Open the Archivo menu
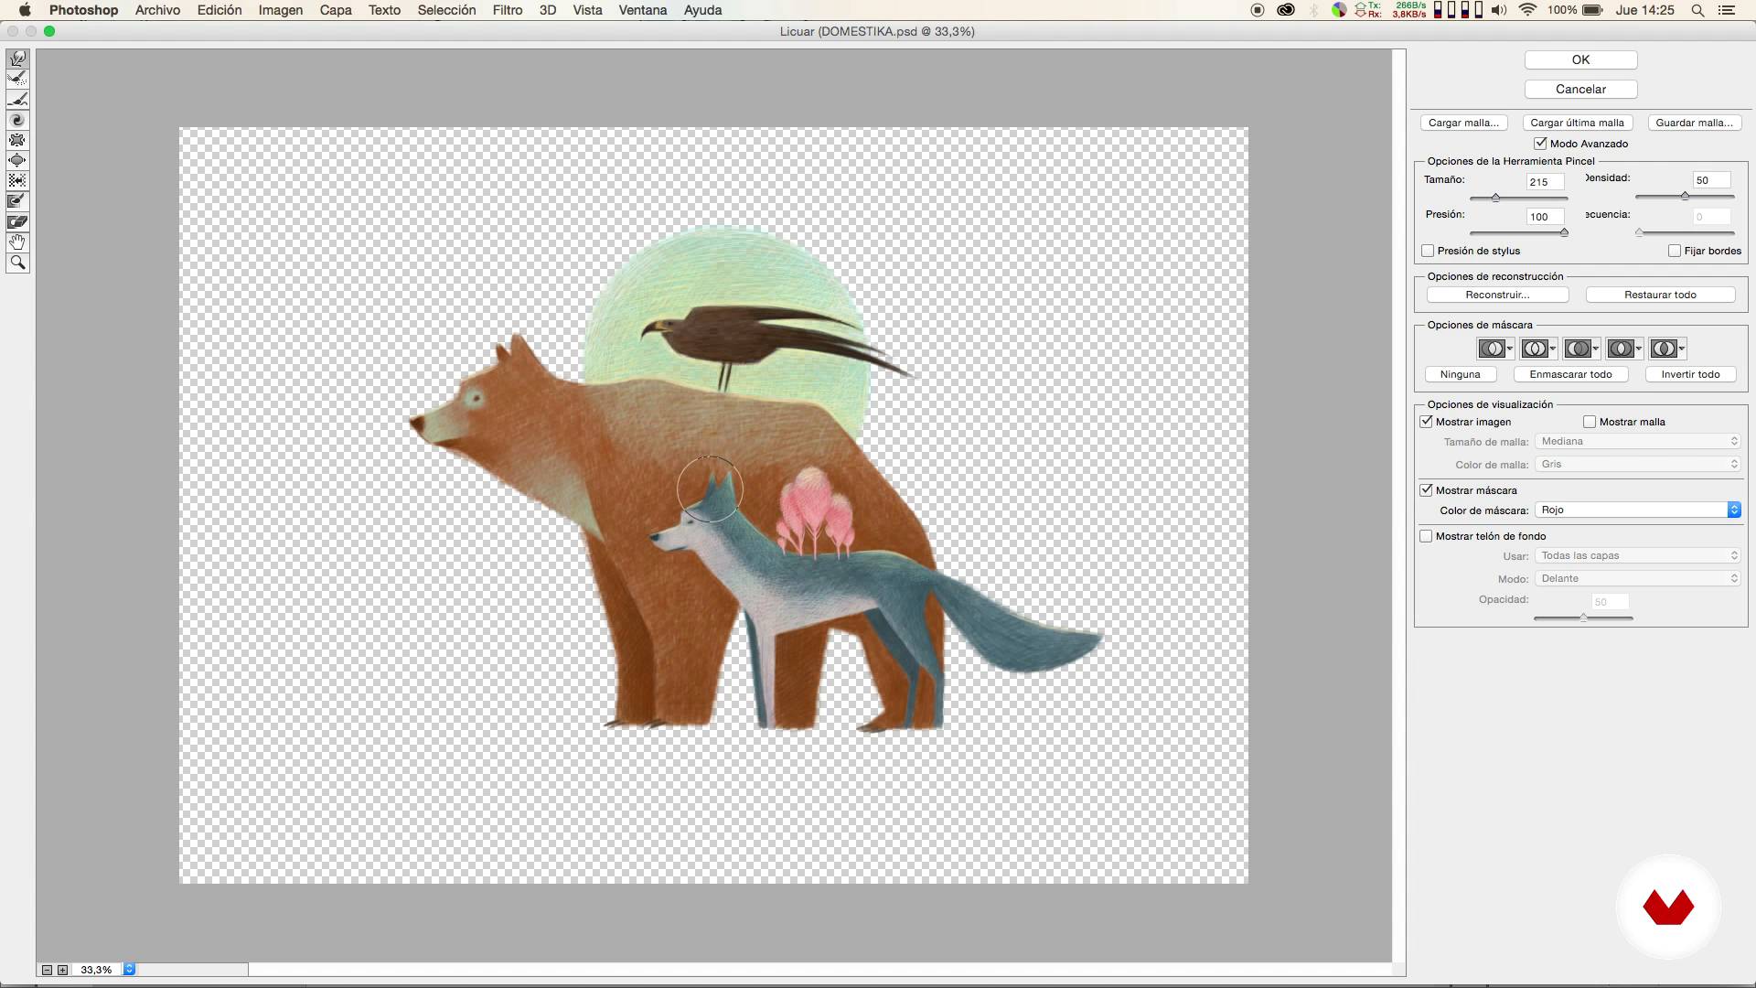 (157, 10)
